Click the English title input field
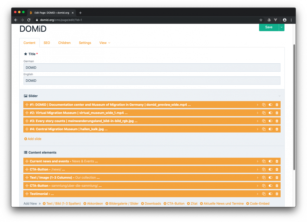 click(152, 81)
